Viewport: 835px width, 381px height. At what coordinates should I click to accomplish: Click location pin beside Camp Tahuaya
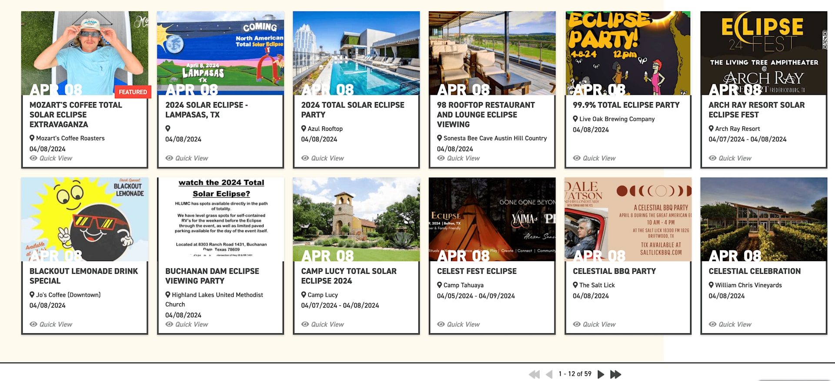[x=439, y=285]
